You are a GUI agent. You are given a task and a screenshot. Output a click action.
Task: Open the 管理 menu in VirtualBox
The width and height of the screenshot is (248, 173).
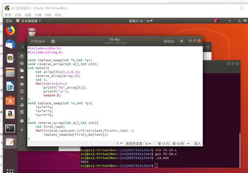(x=8, y=15)
